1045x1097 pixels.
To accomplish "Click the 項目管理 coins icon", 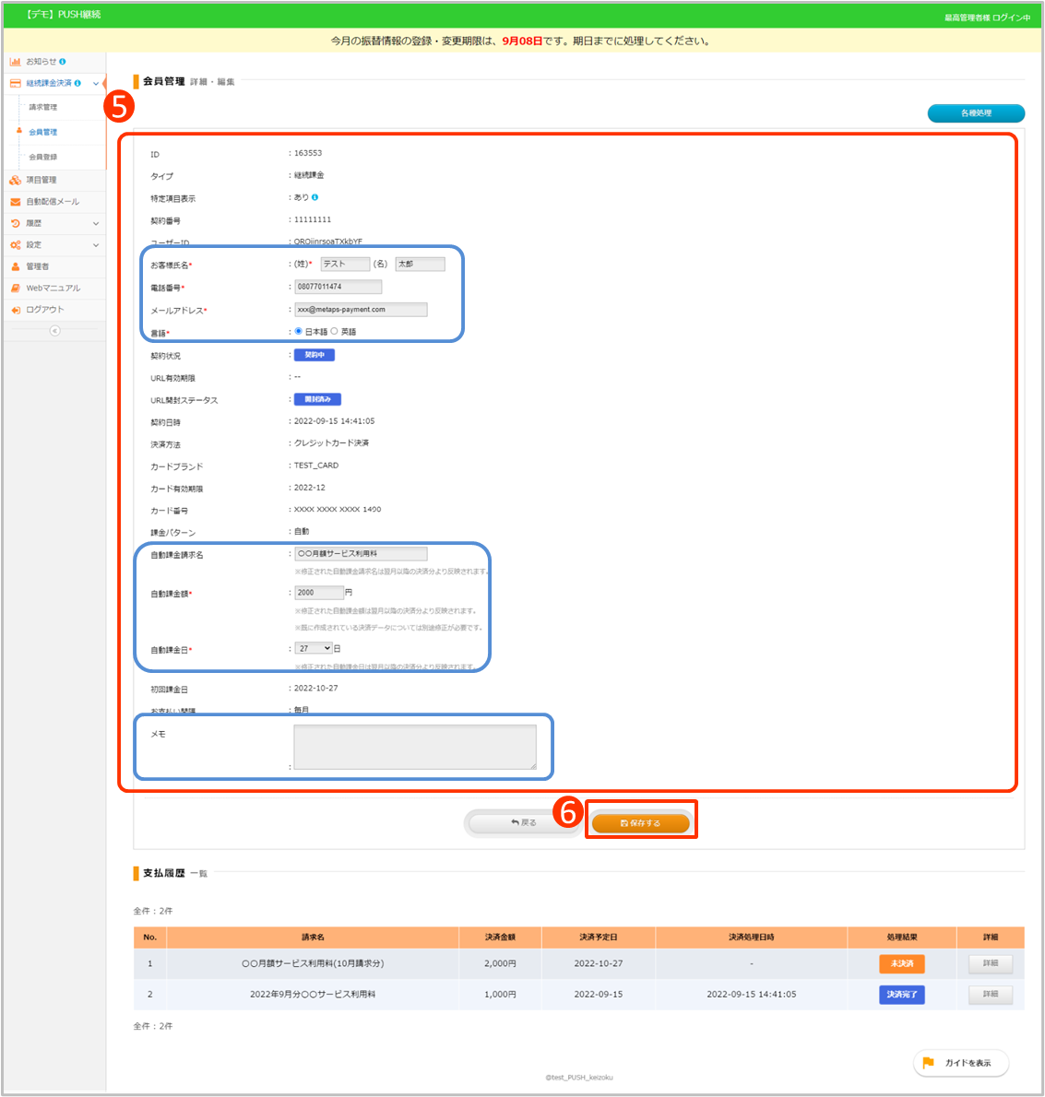I will [15, 180].
